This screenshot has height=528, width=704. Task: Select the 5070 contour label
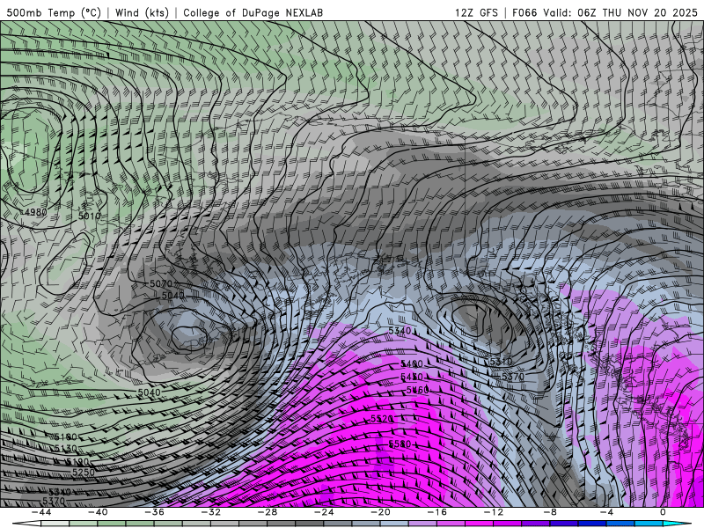tap(161, 283)
